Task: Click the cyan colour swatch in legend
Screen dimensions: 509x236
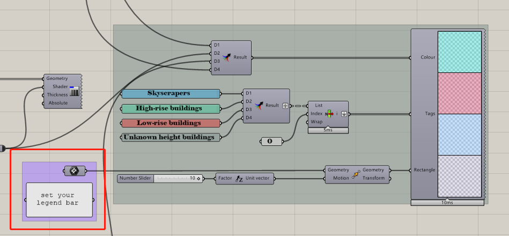Action: [459, 52]
